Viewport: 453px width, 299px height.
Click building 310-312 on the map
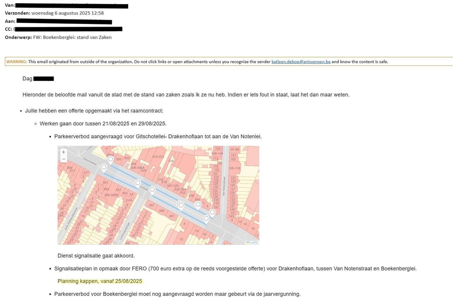click(158, 157)
